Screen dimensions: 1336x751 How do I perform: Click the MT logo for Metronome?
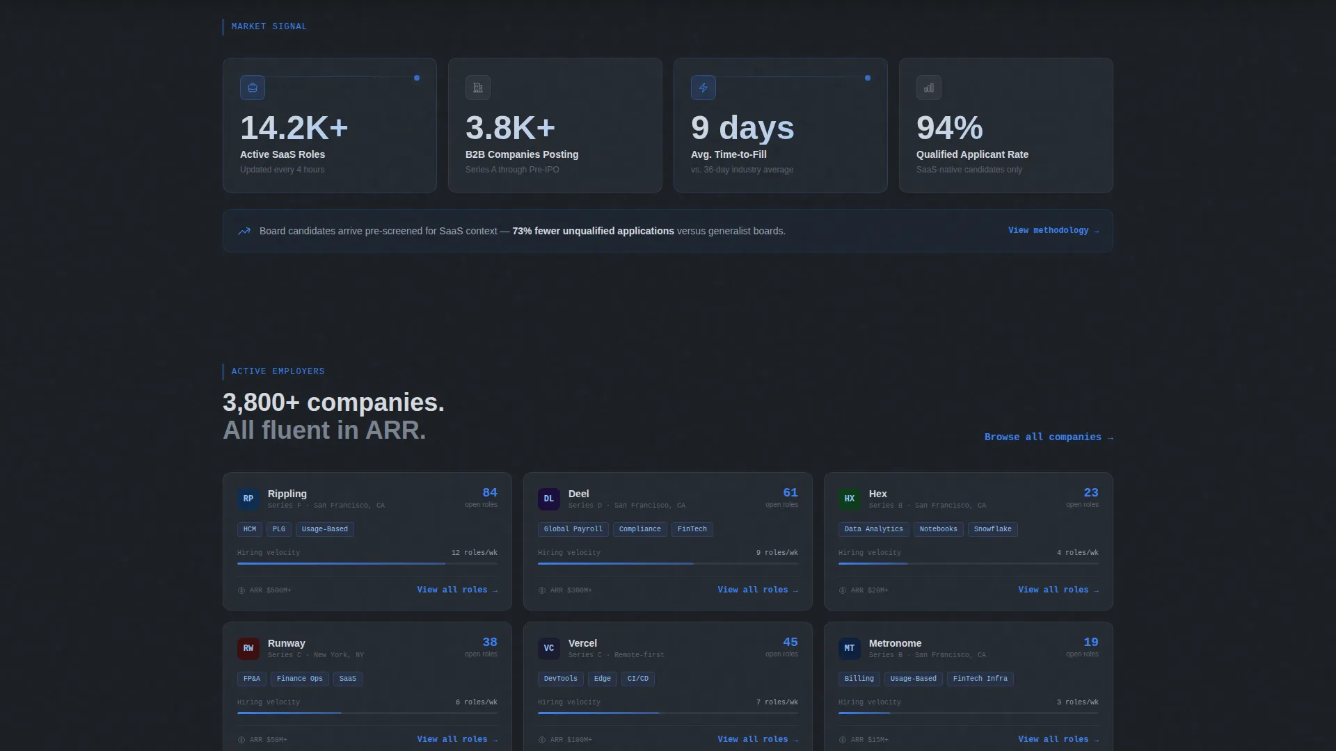point(850,648)
